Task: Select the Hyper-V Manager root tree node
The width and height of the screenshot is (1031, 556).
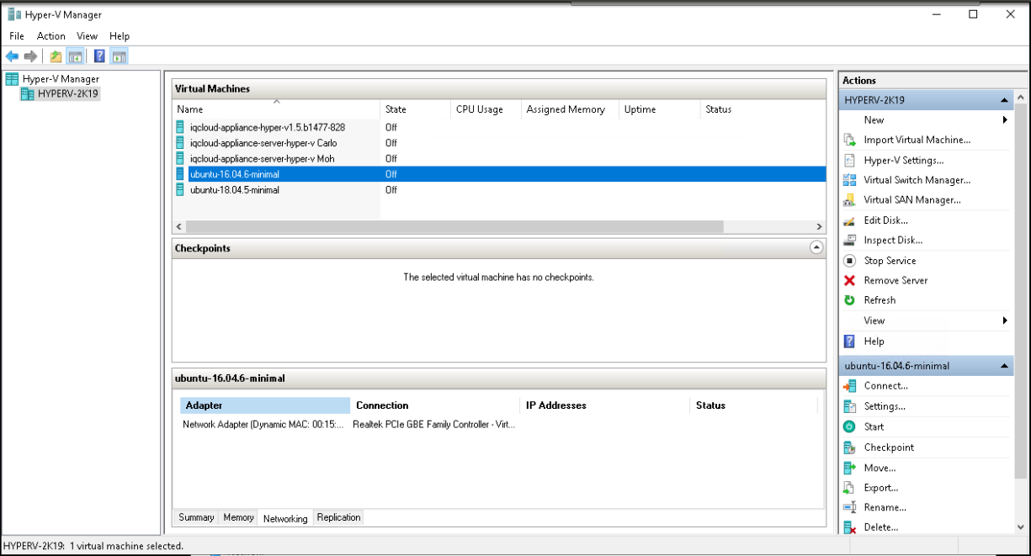Action: [x=52, y=79]
